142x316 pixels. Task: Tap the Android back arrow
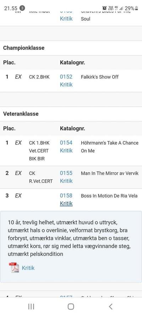pos(110,306)
